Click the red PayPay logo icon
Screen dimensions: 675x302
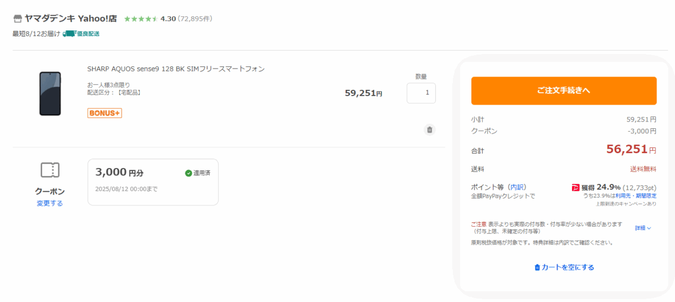click(575, 187)
